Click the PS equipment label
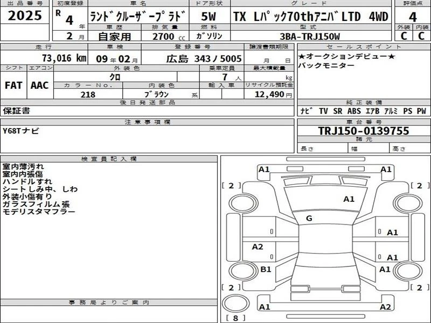This screenshot has height=323, width=431. [x=408, y=111]
